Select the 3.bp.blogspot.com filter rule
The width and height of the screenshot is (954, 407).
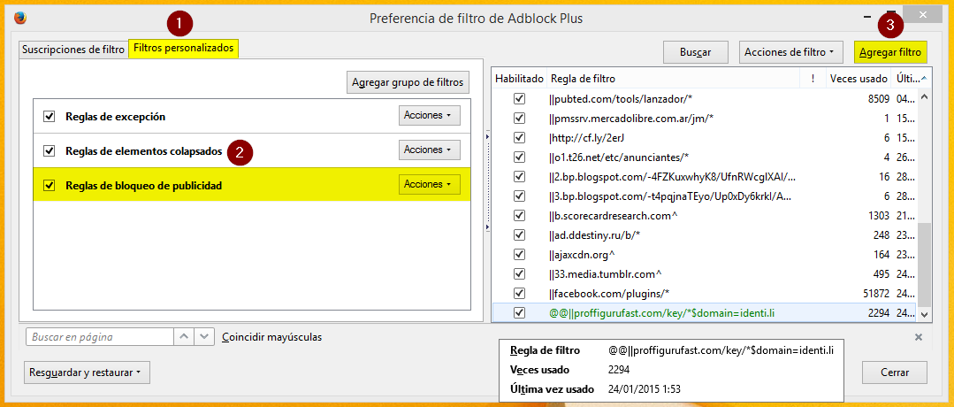(670, 196)
